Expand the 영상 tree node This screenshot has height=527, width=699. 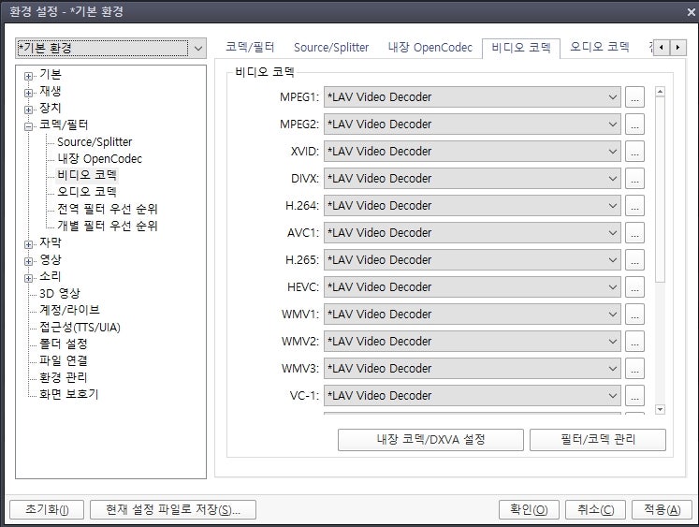pyautogui.click(x=28, y=261)
